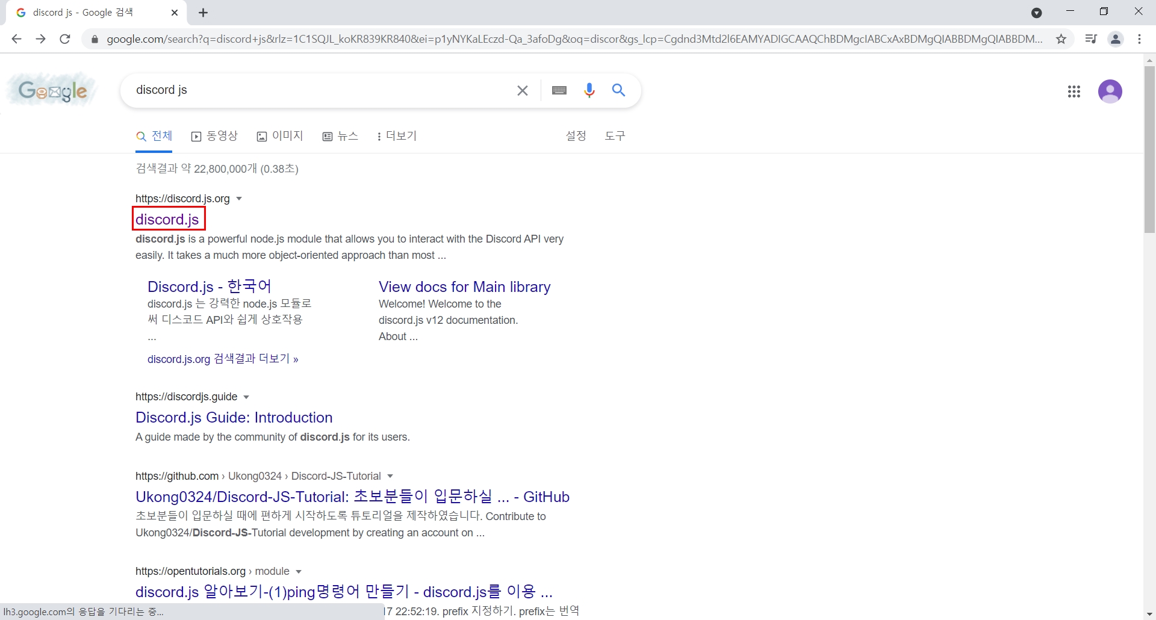
Task: Click the scrollbar up arrow
Action: [x=1149, y=60]
